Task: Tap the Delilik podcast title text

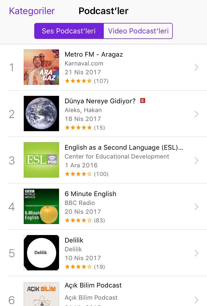Action: pos(74,240)
